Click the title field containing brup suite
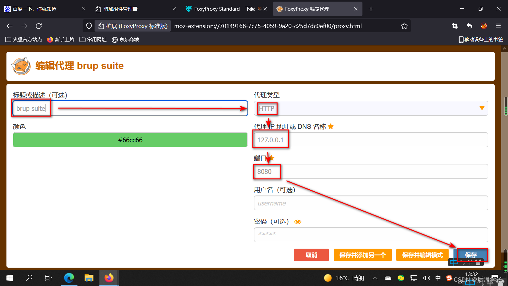Viewport: 508px width, 286px height. (130, 108)
